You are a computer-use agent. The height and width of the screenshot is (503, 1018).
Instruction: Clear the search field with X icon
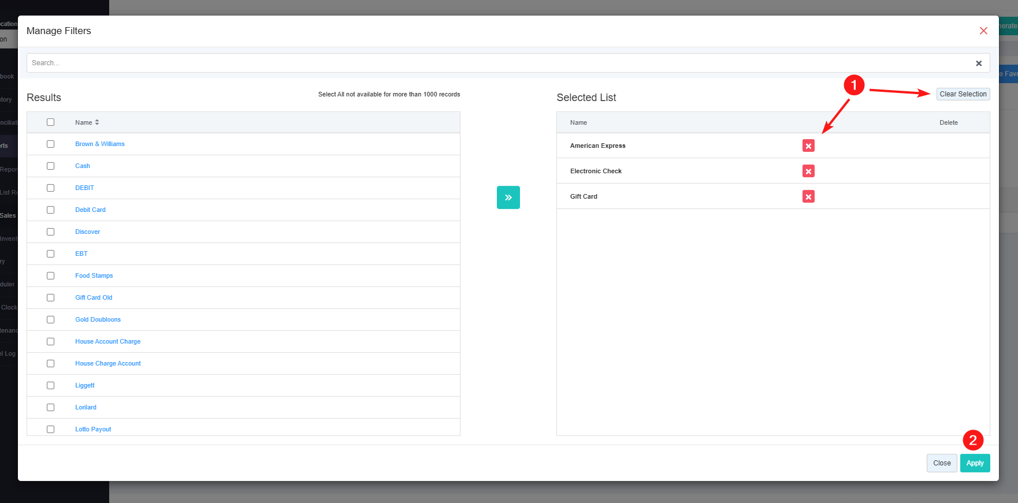coord(979,64)
